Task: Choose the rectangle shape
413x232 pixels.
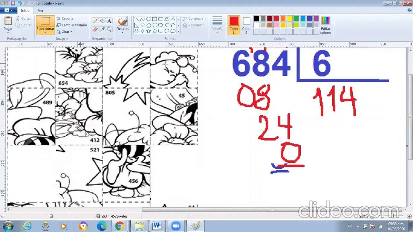Action: pyautogui.click(x=155, y=19)
